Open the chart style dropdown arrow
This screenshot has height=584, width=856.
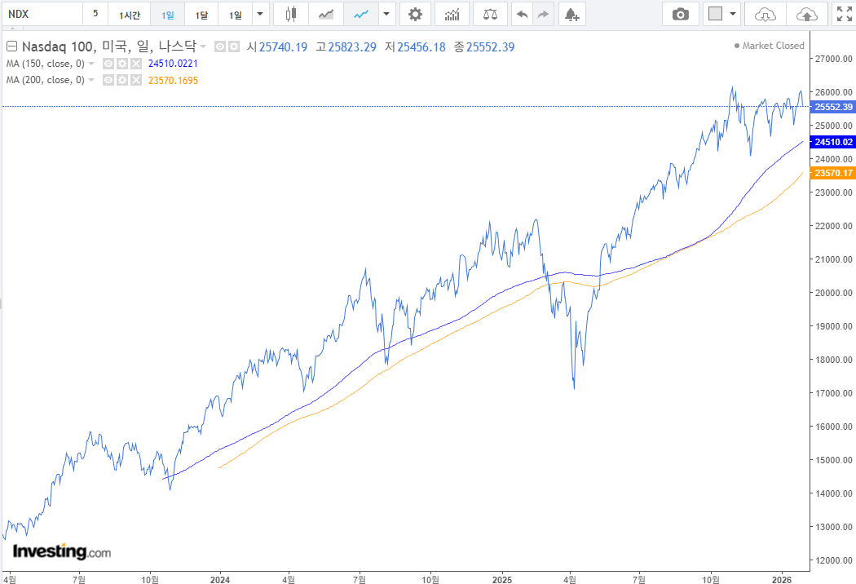pyautogui.click(x=386, y=14)
